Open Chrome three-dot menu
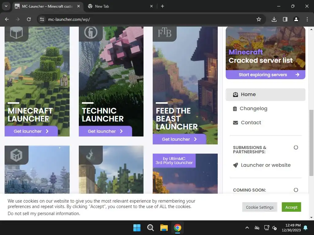 307,19
